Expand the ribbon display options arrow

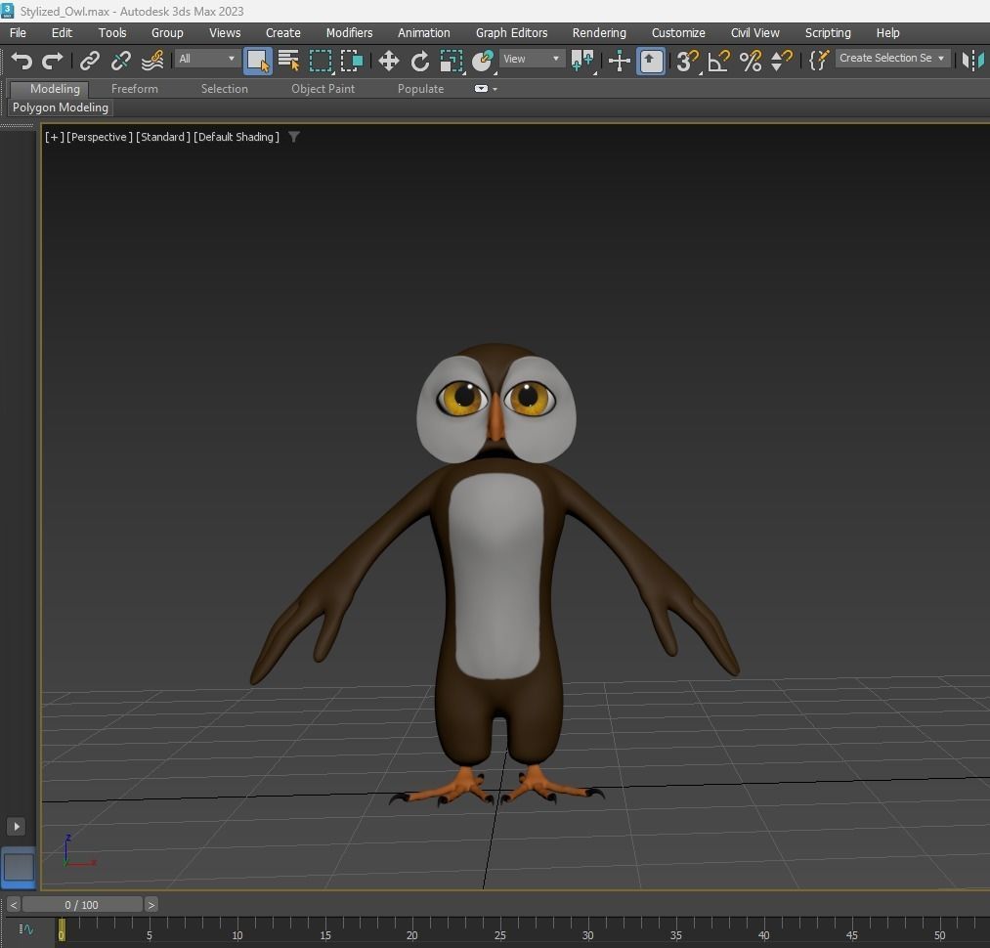(495, 89)
